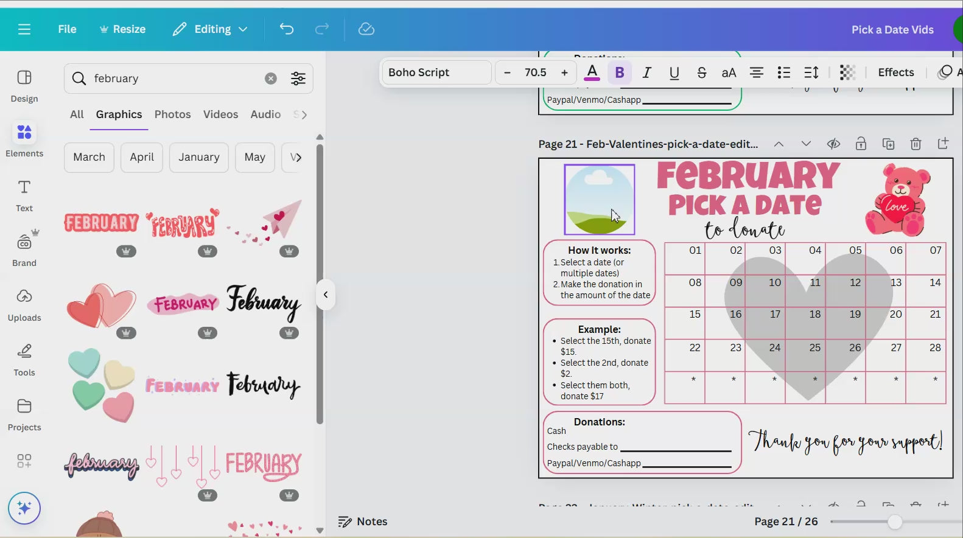Image resolution: width=963 pixels, height=538 pixels.
Task: Toggle bold formatting
Action: pos(620,72)
